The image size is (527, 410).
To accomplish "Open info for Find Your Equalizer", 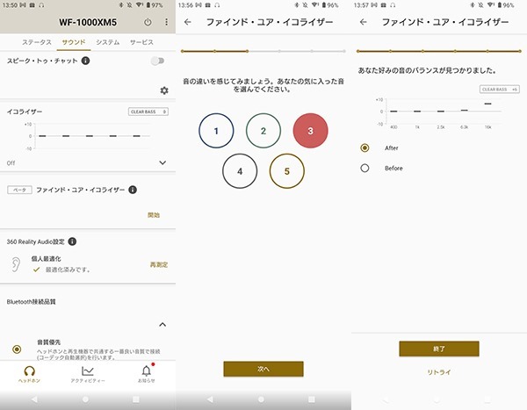I will 133,190.
